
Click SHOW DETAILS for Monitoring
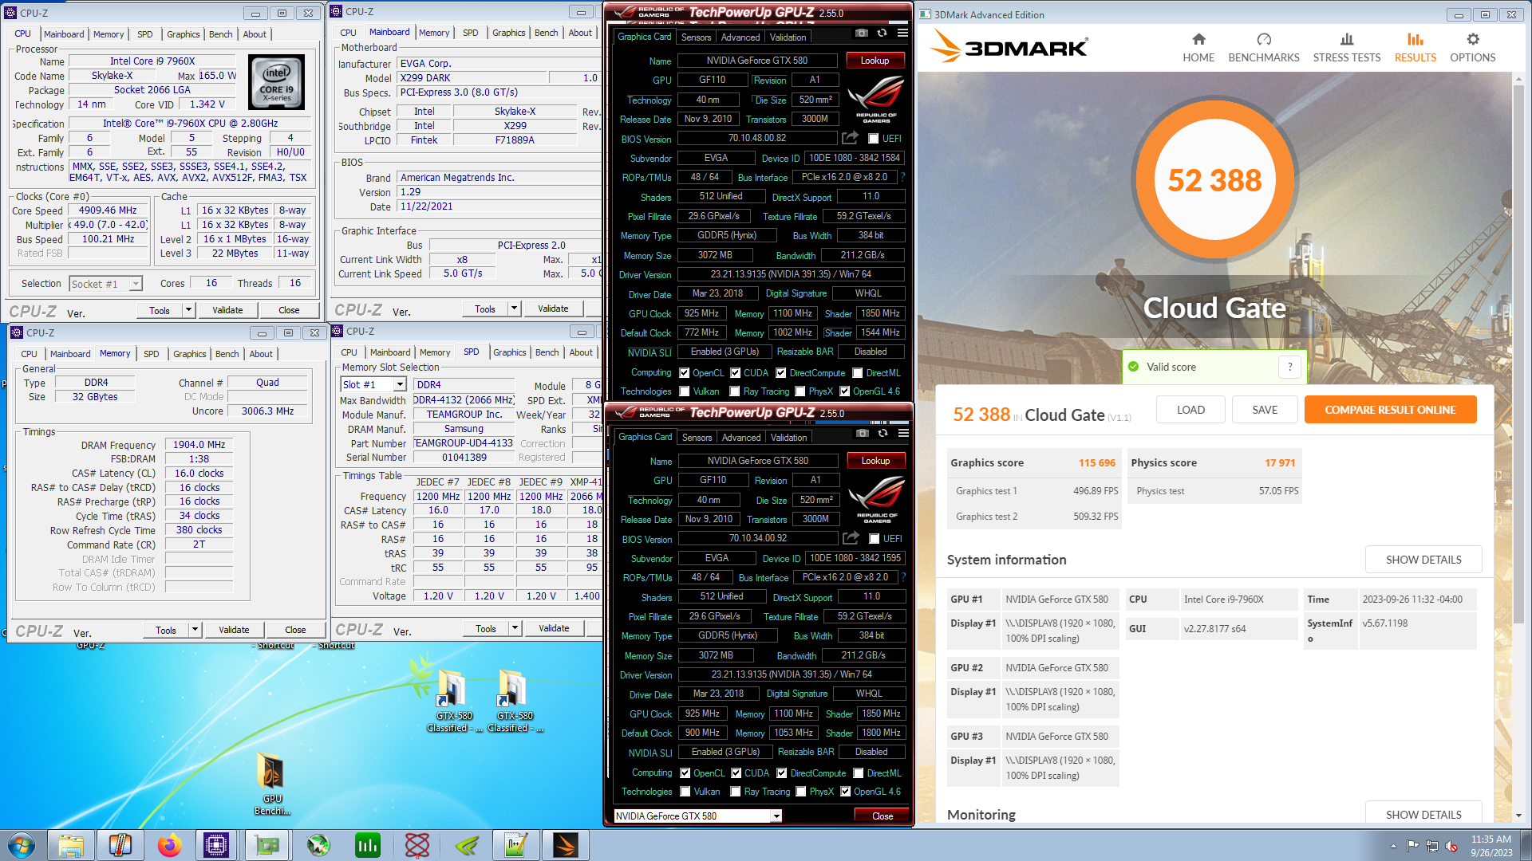(1423, 814)
